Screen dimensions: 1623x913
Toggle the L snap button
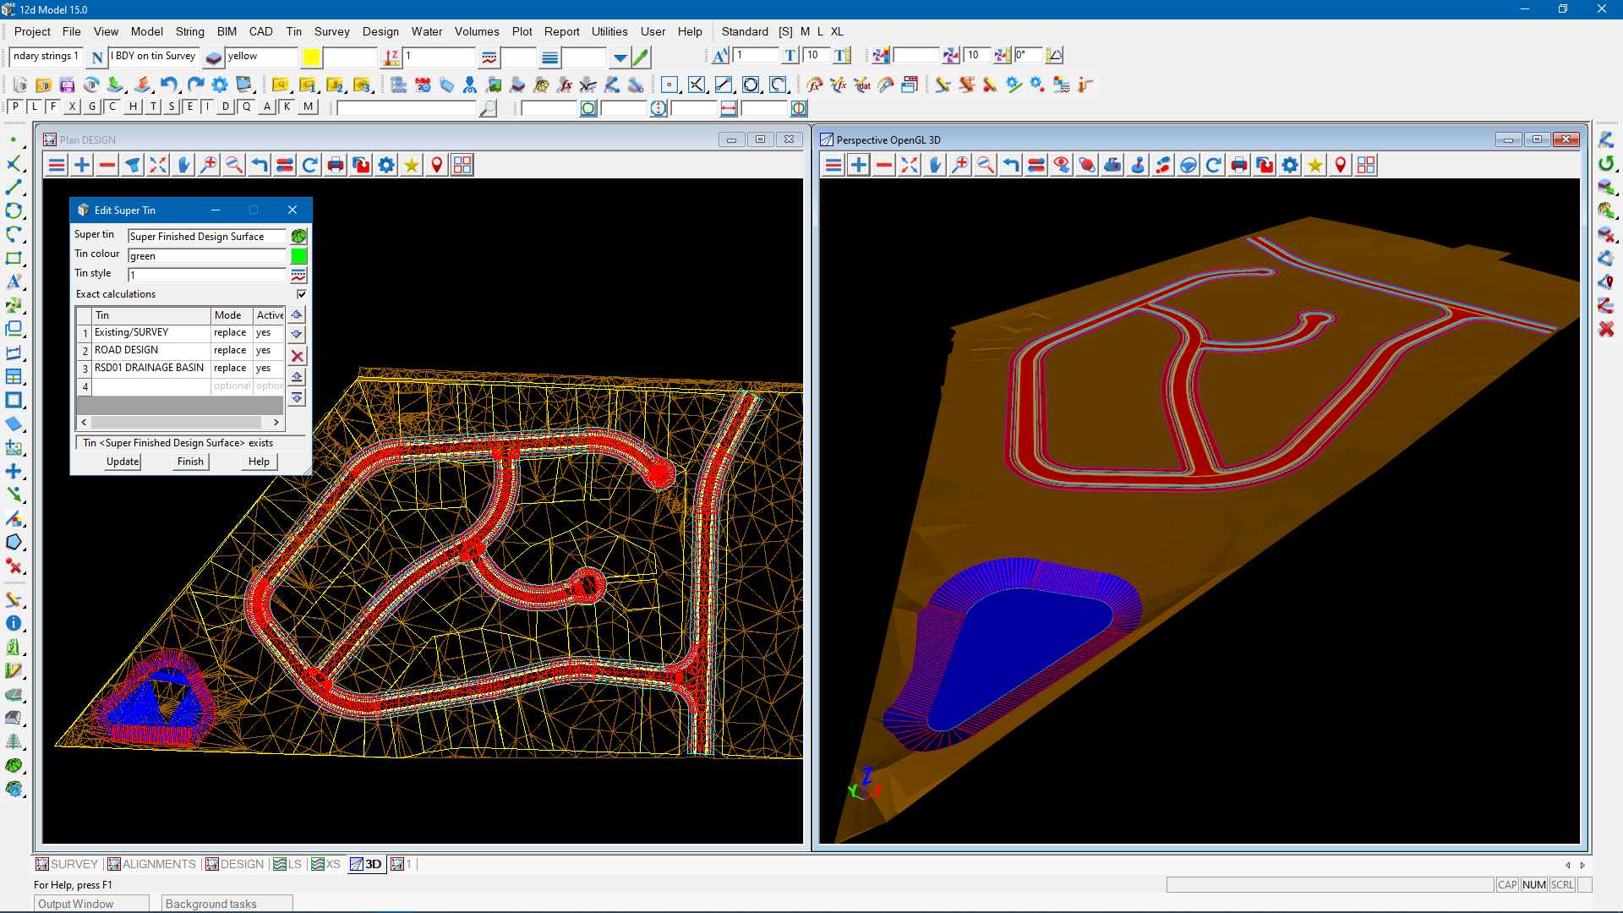[34, 107]
